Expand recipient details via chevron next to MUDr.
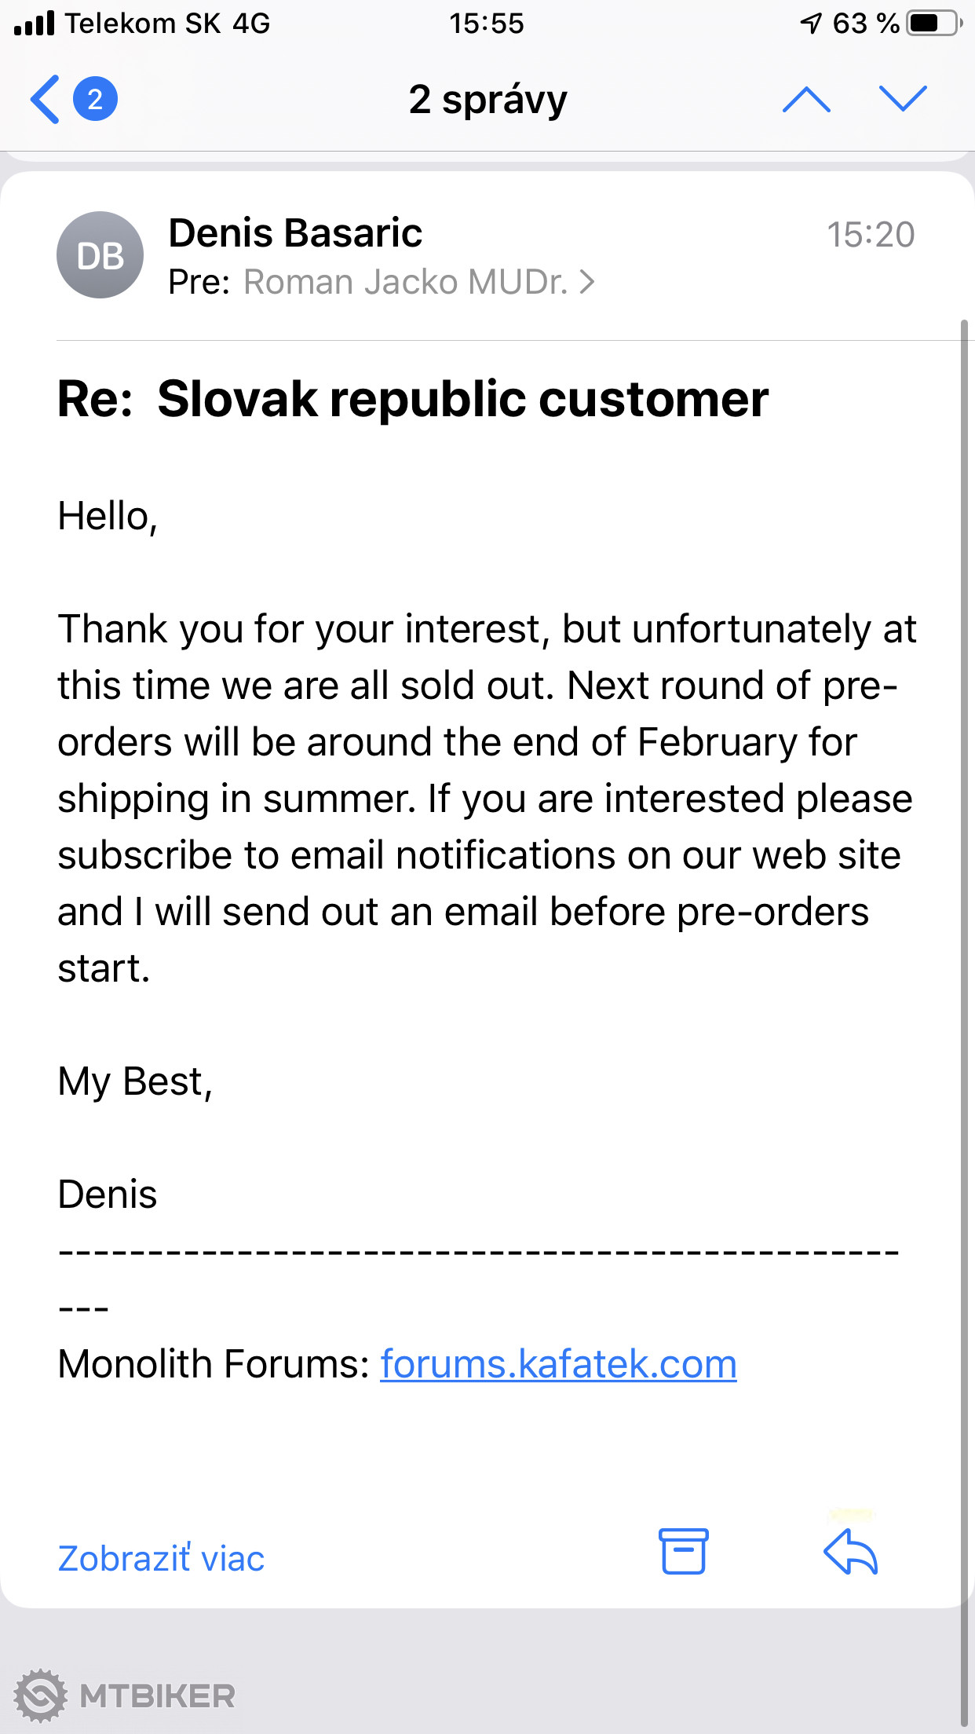 pyautogui.click(x=587, y=282)
